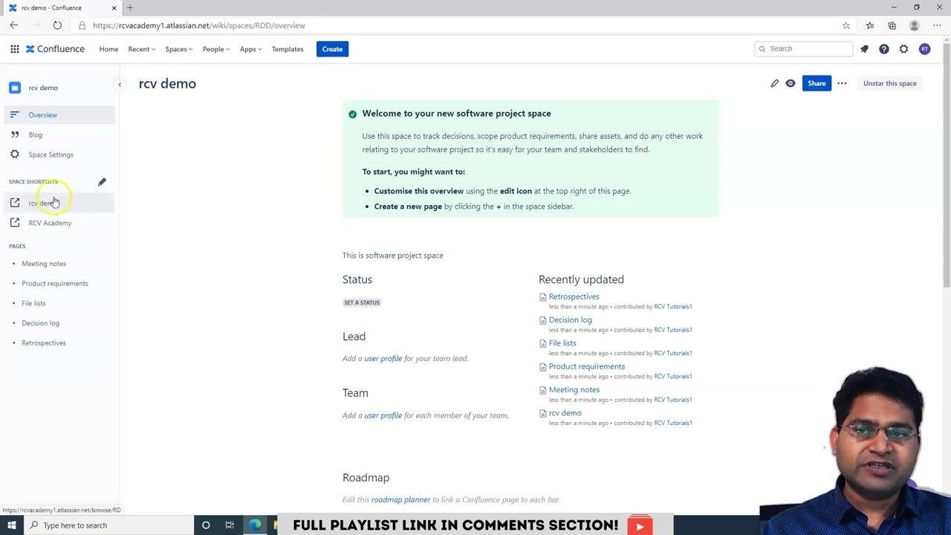This screenshot has width=951, height=535.
Task: Bookmark this page with the star icon
Action: (x=846, y=25)
